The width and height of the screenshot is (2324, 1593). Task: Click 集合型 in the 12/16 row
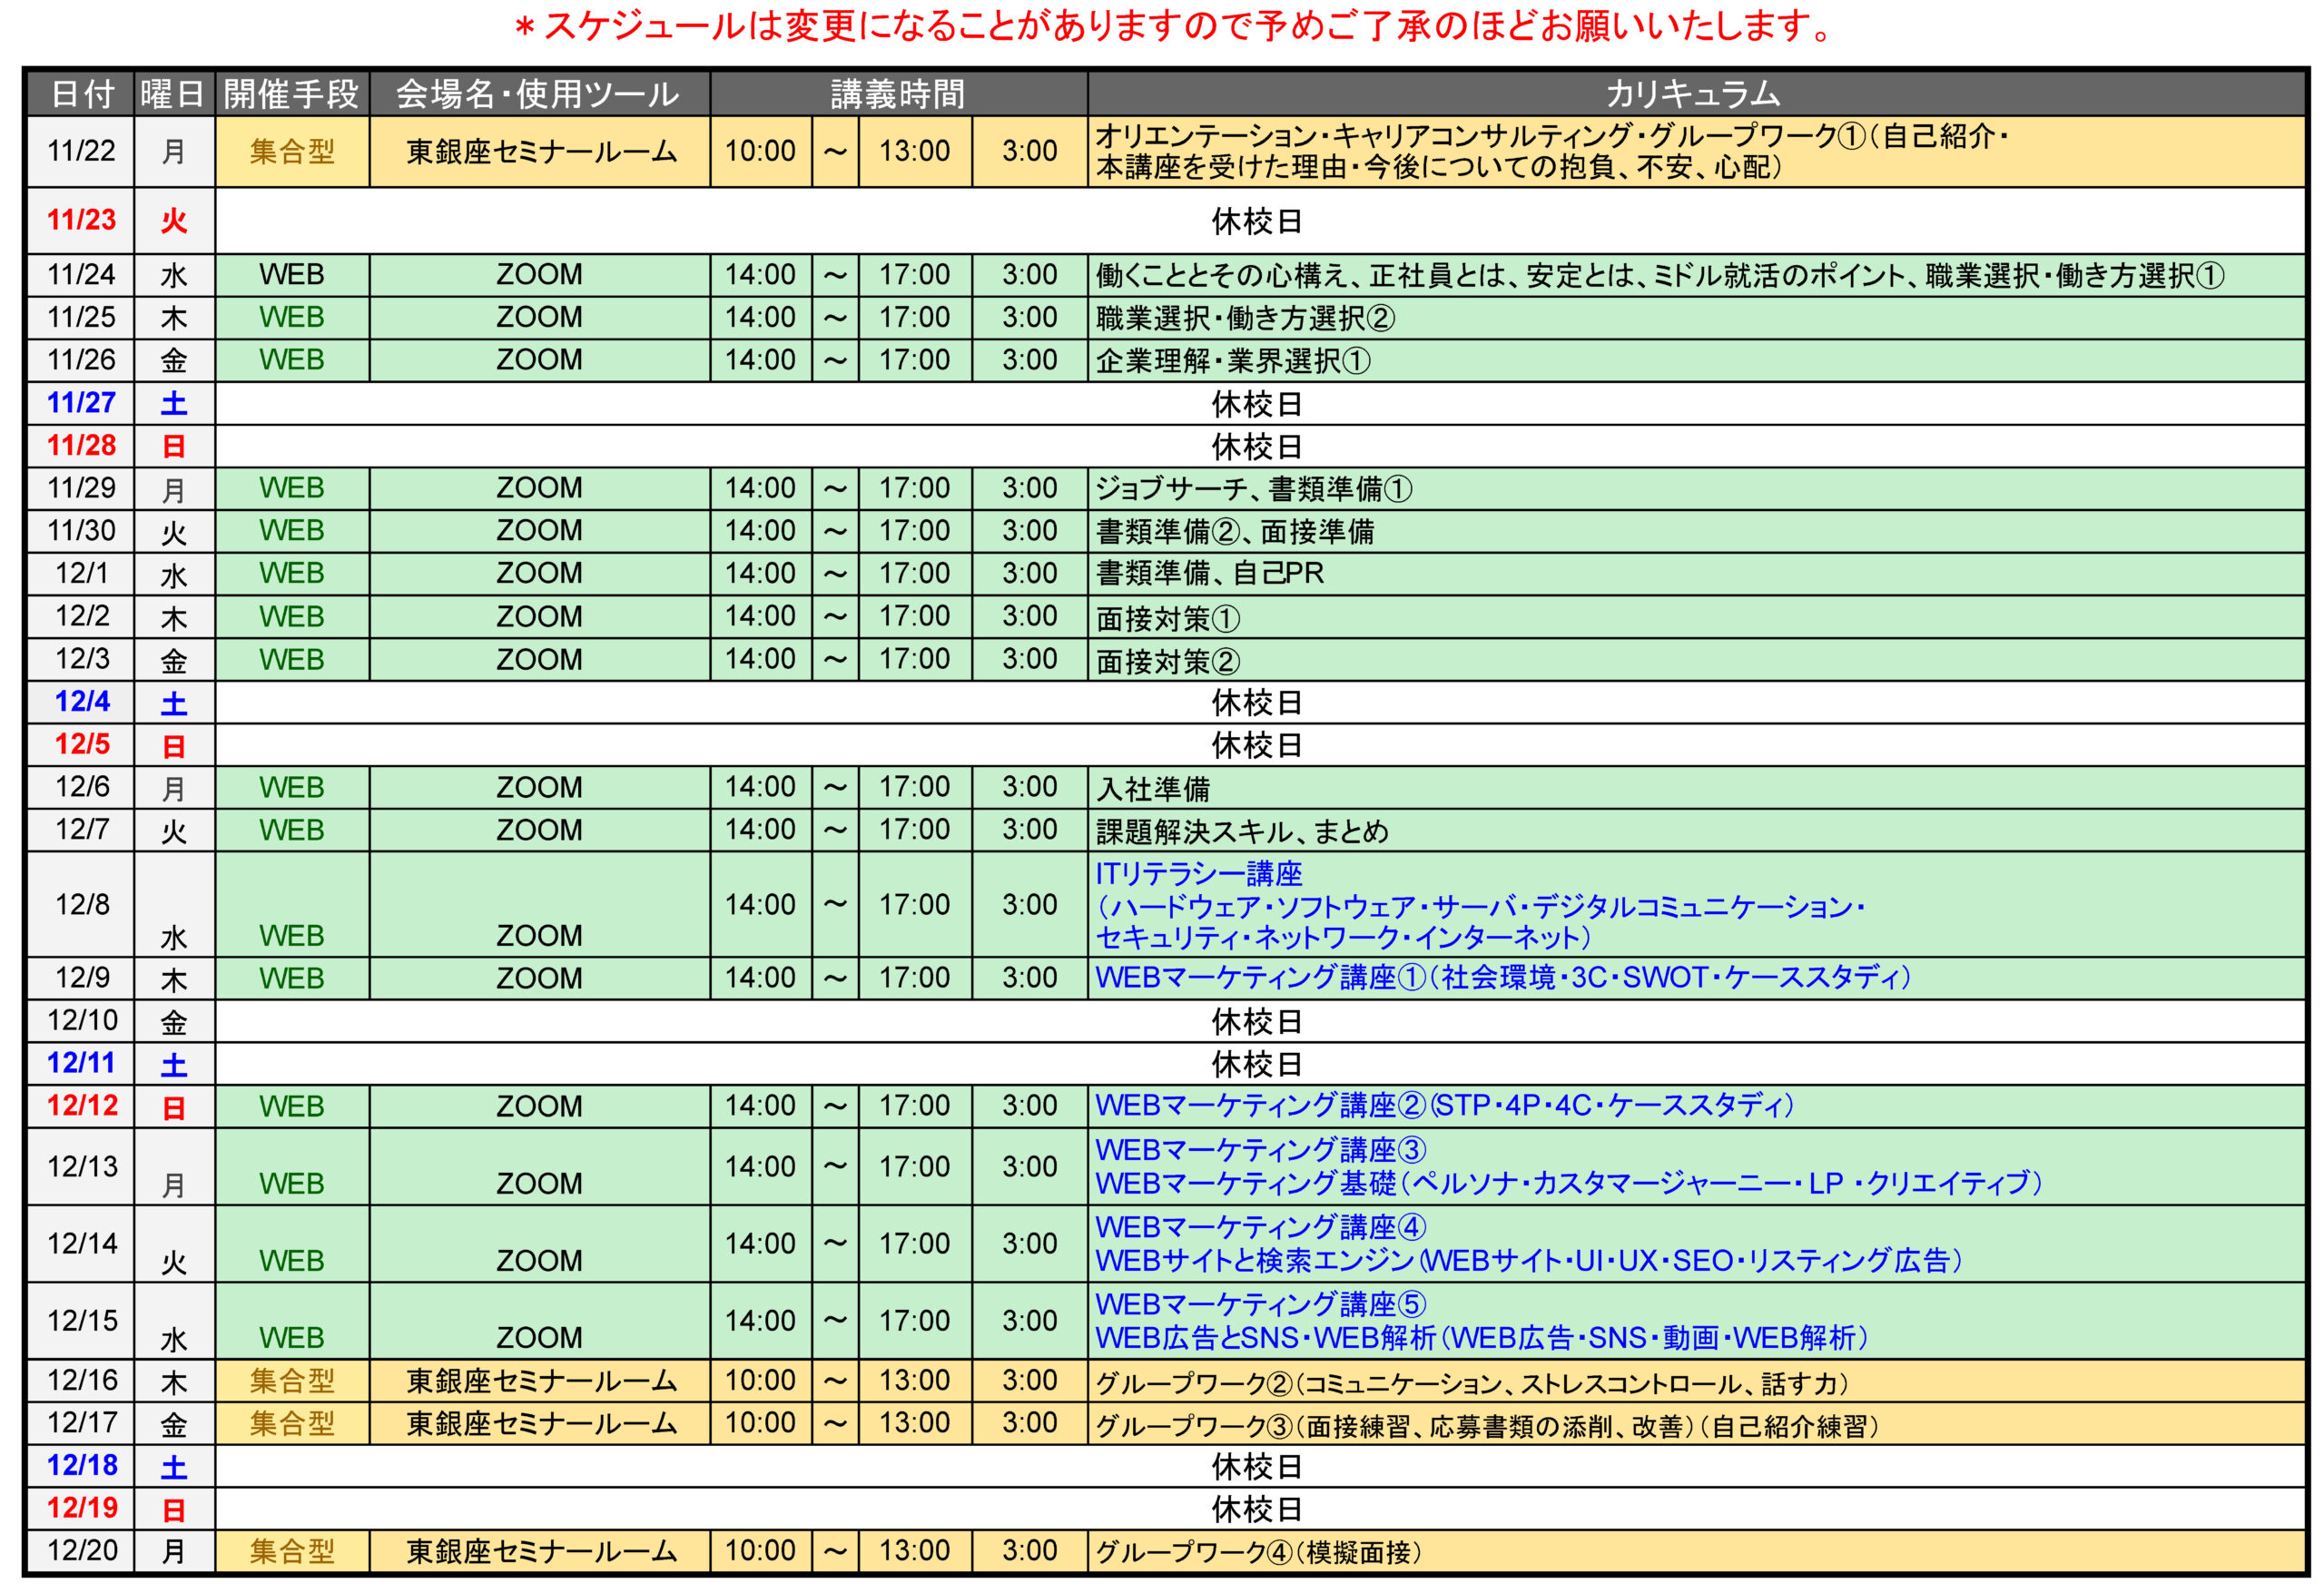pyautogui.click(x=292, y=1382)
